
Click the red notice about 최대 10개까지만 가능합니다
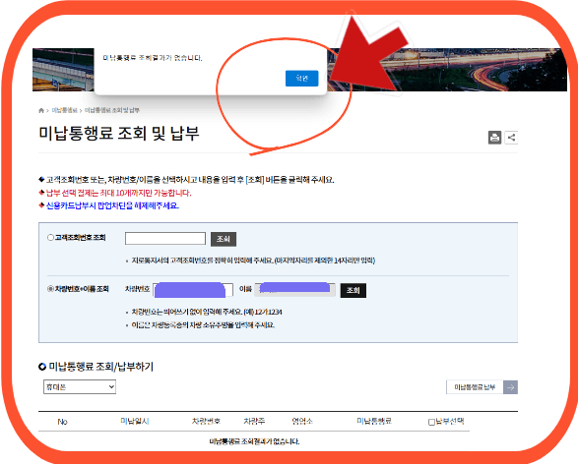tap(119, 193)
